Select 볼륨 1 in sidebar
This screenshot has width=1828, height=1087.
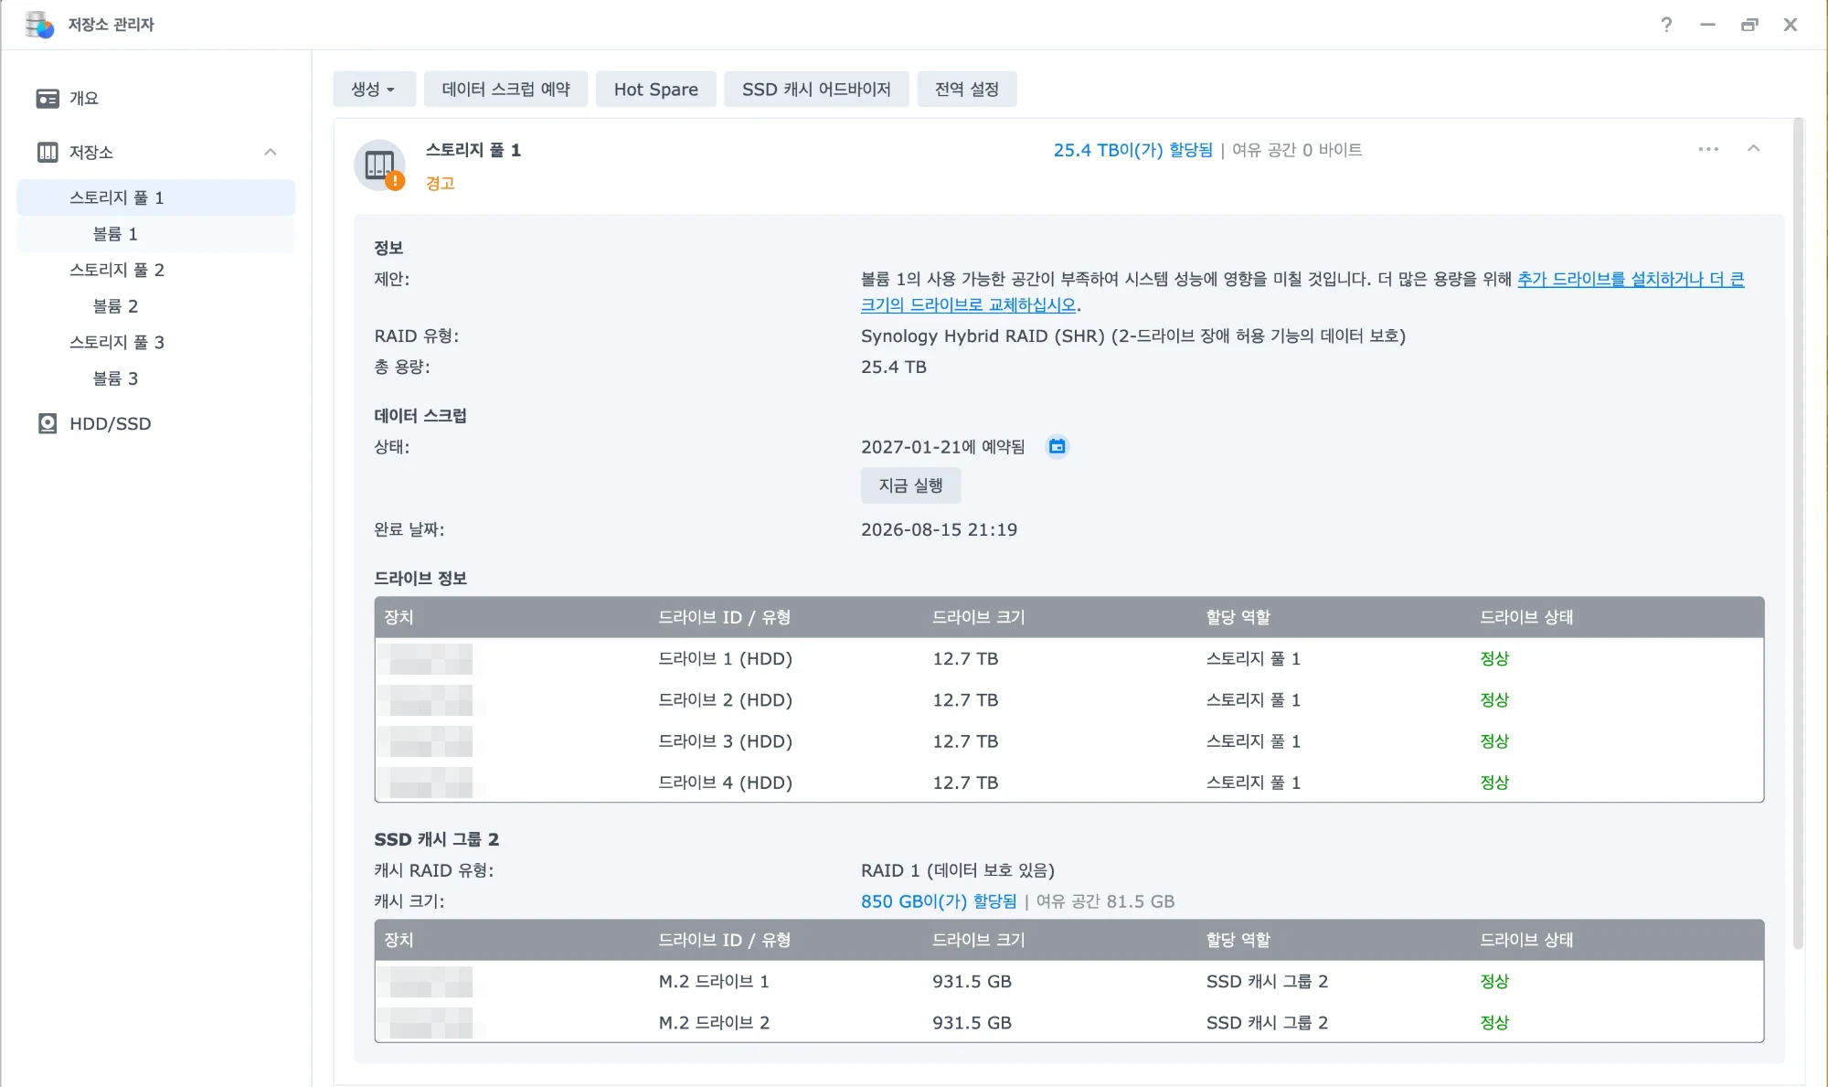pos(156,234)
